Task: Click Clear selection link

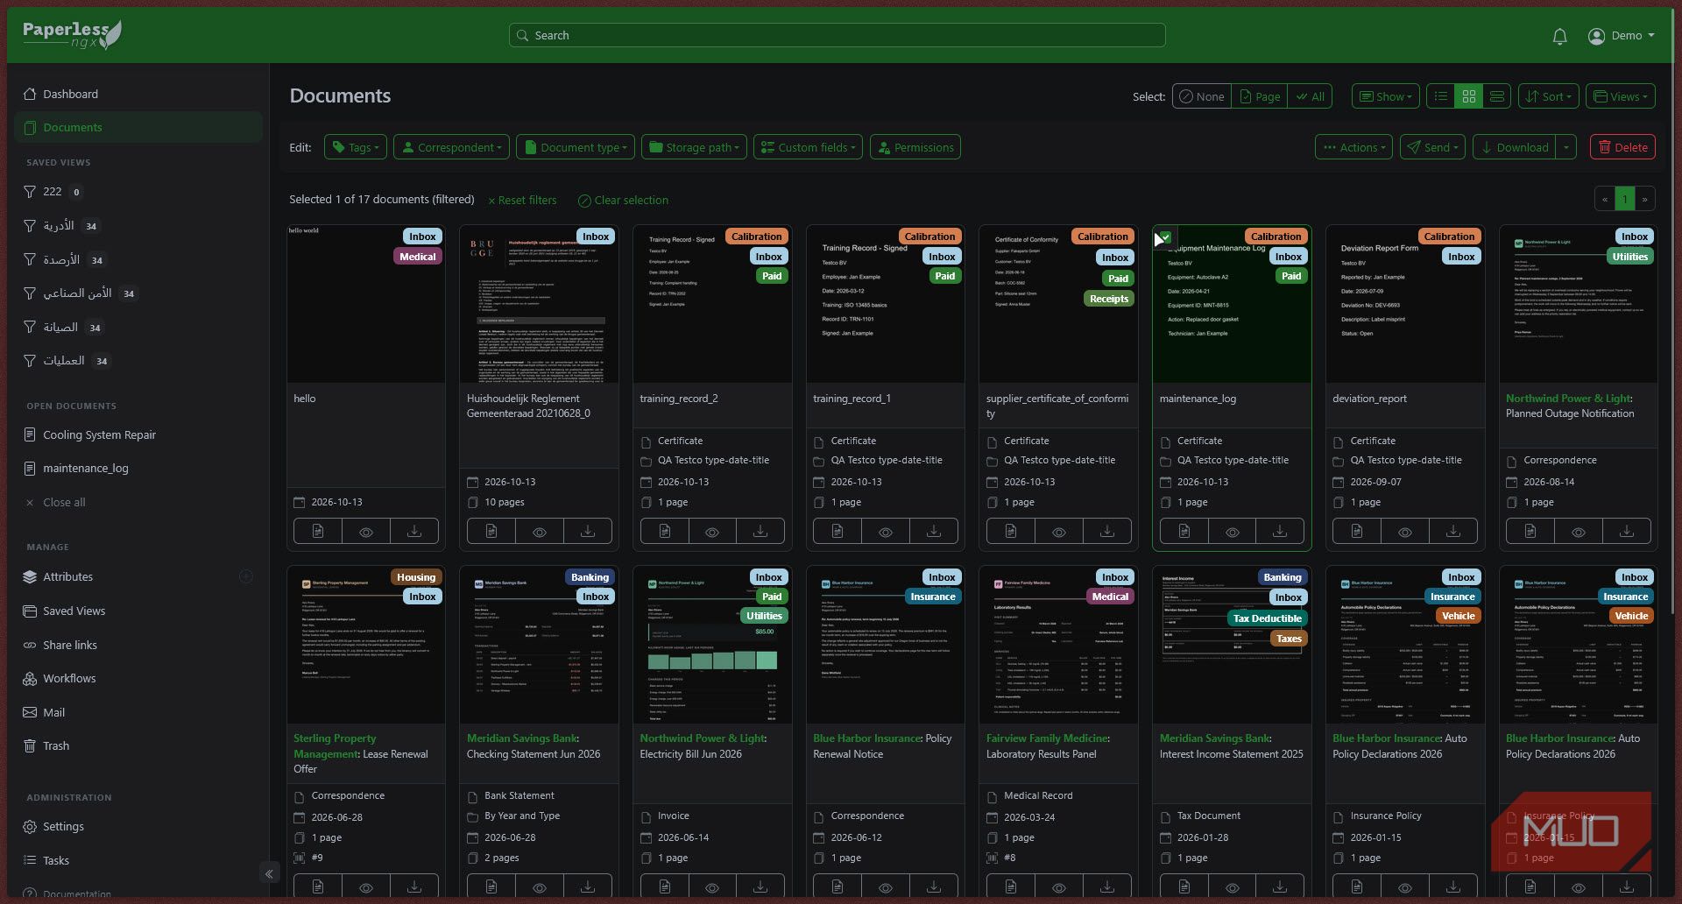Action: [623, 200]
